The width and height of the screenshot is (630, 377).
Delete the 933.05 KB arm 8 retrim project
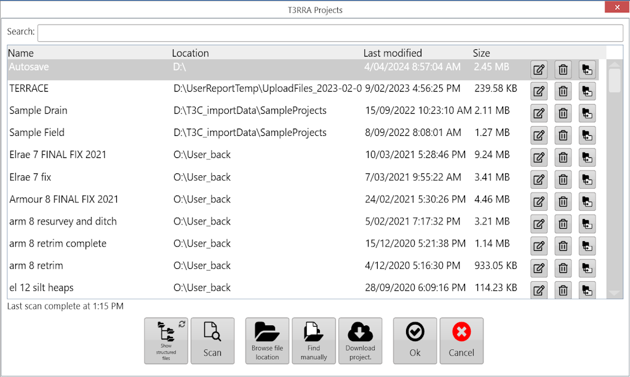tap(563, 268)
